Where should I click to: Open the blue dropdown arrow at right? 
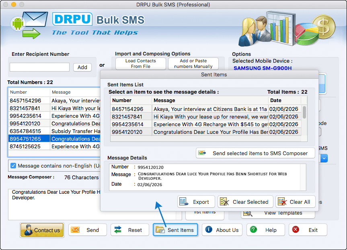click(x=324, y=158)
